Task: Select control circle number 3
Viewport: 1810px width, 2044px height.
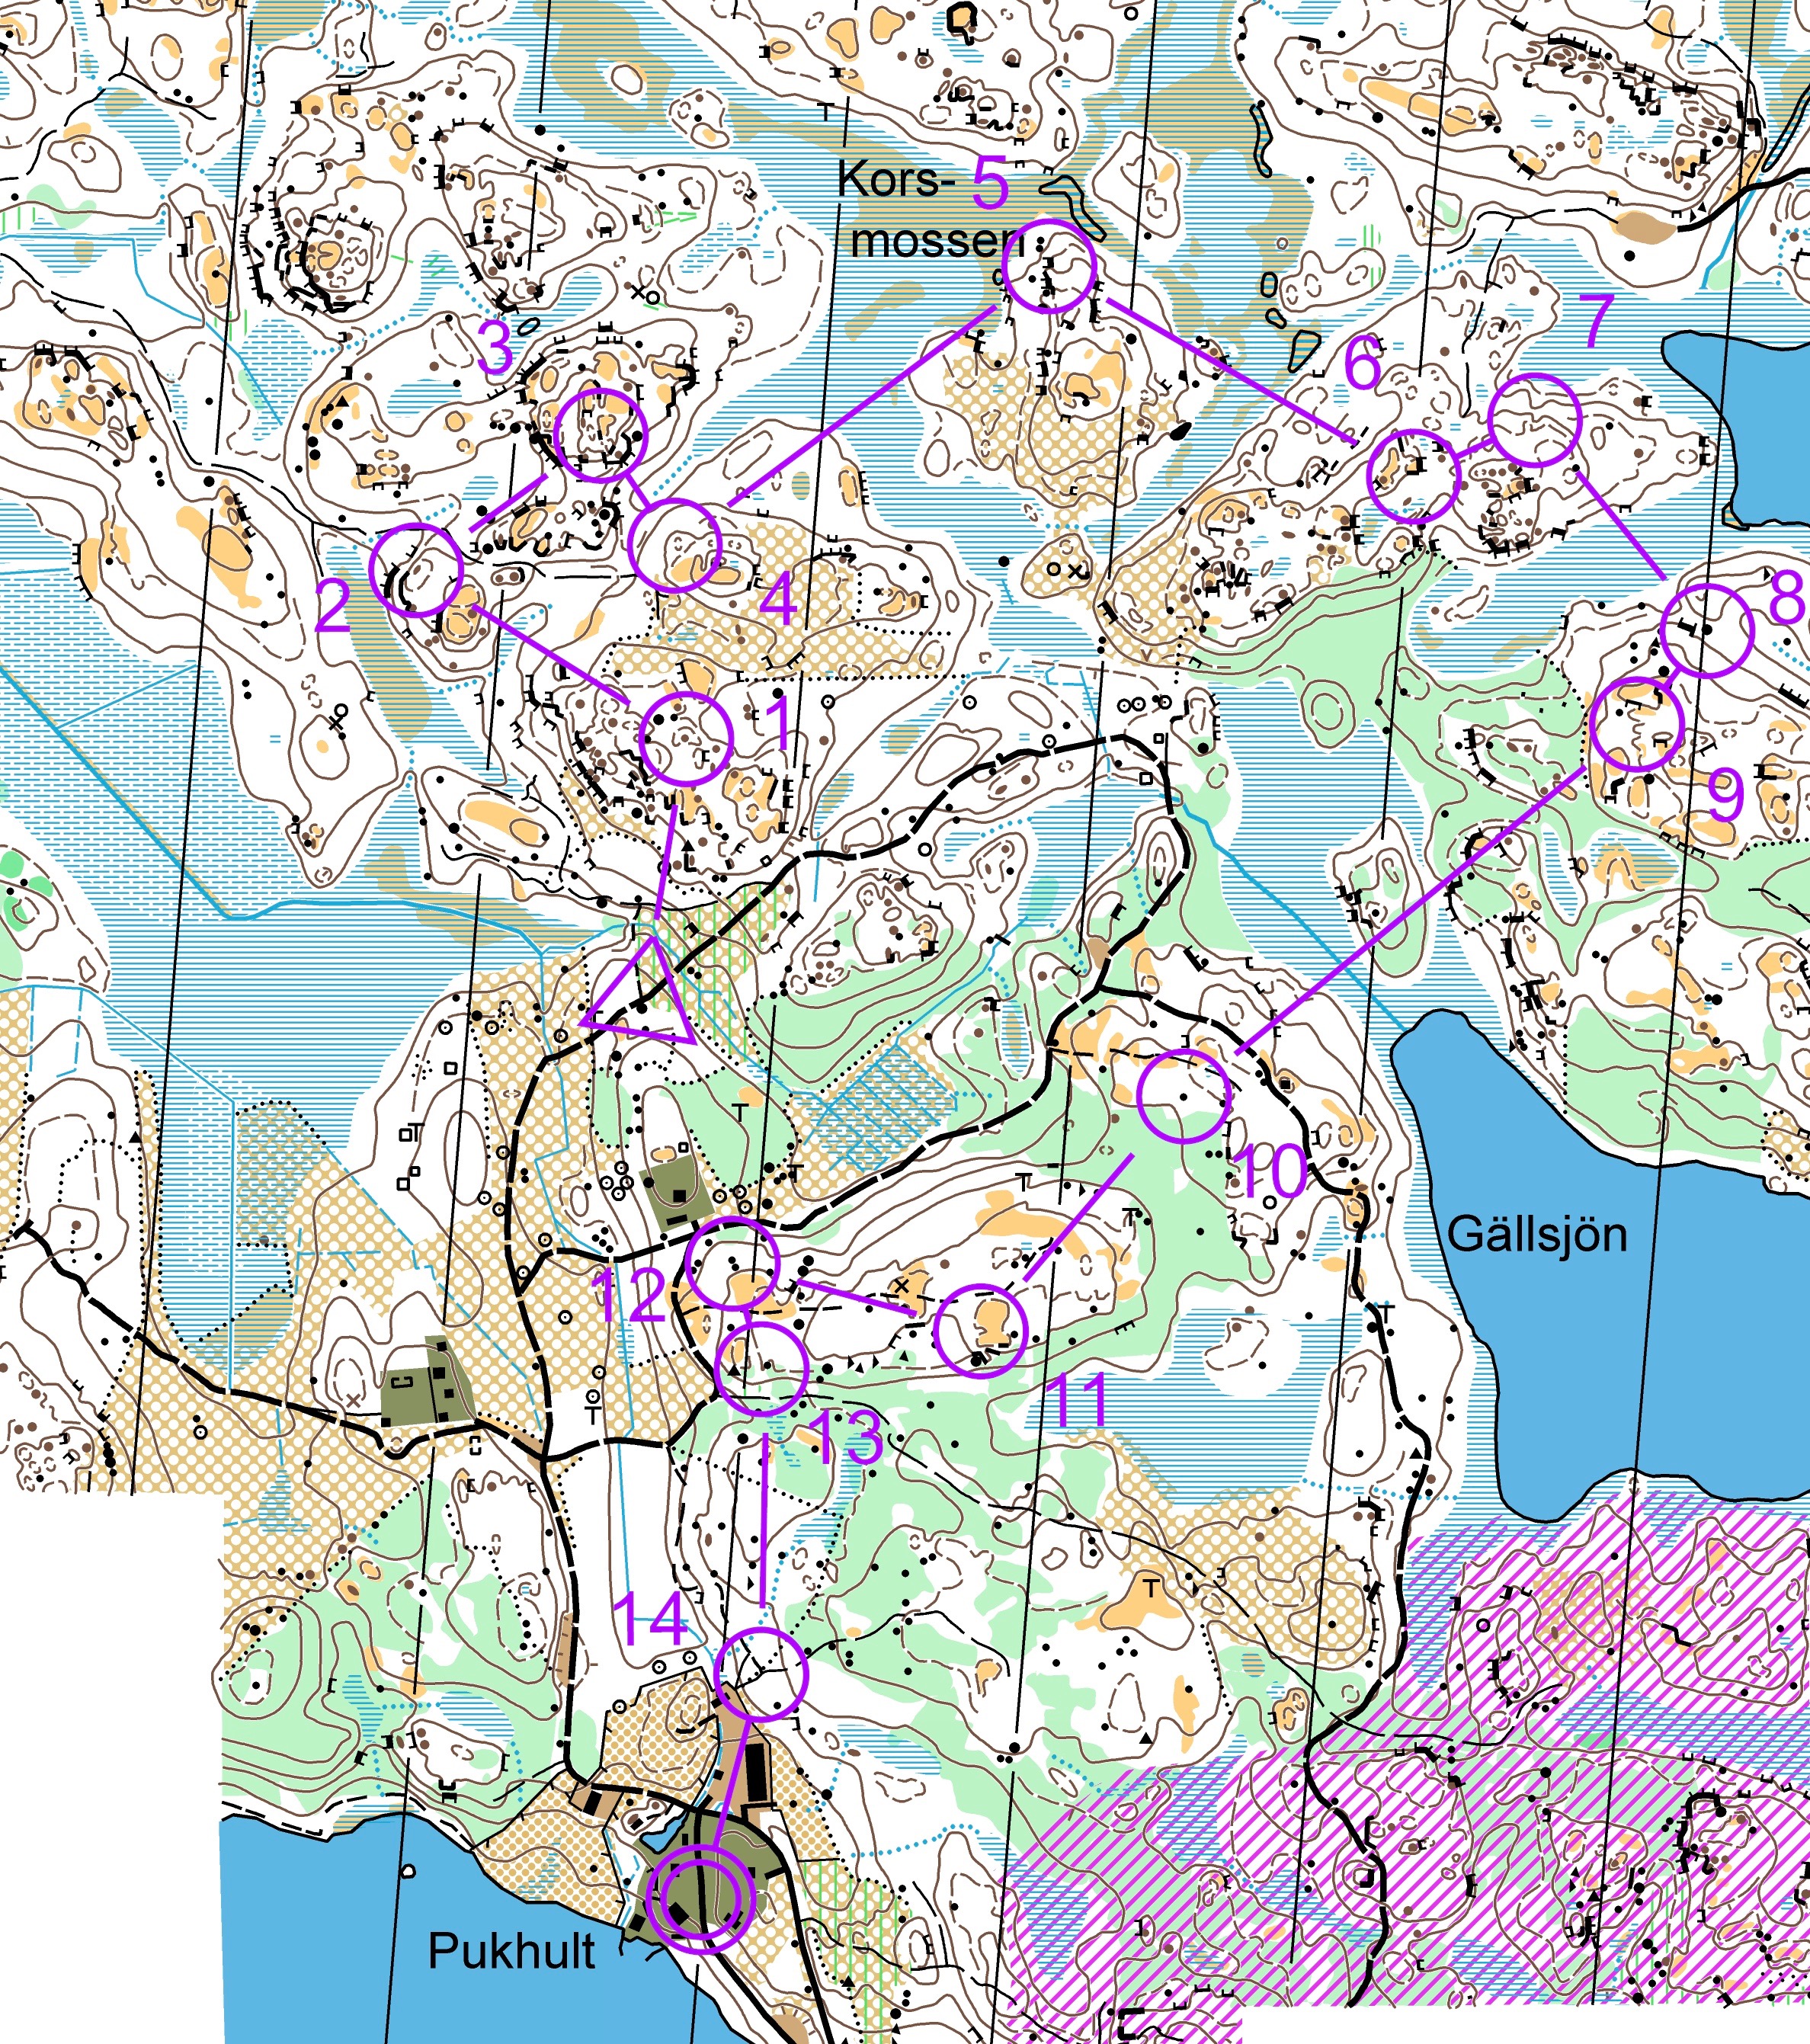Action: point(601,435)
